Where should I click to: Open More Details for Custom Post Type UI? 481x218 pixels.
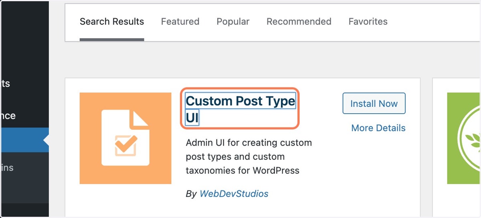(378, 128)
